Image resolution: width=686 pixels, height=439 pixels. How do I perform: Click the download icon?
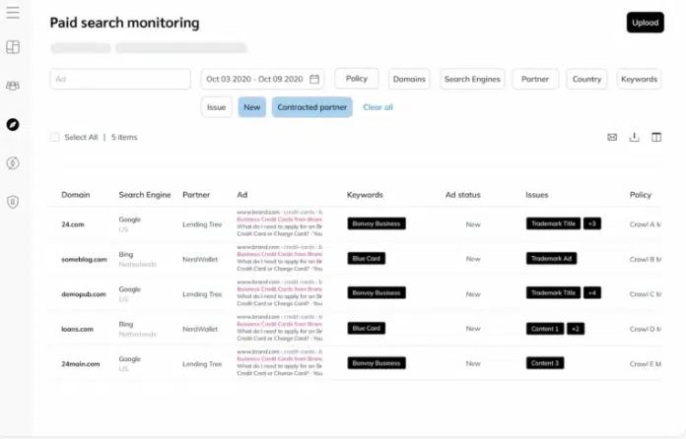634,137
